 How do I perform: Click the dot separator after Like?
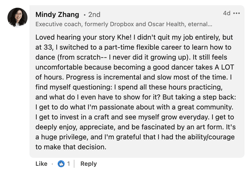52,164
